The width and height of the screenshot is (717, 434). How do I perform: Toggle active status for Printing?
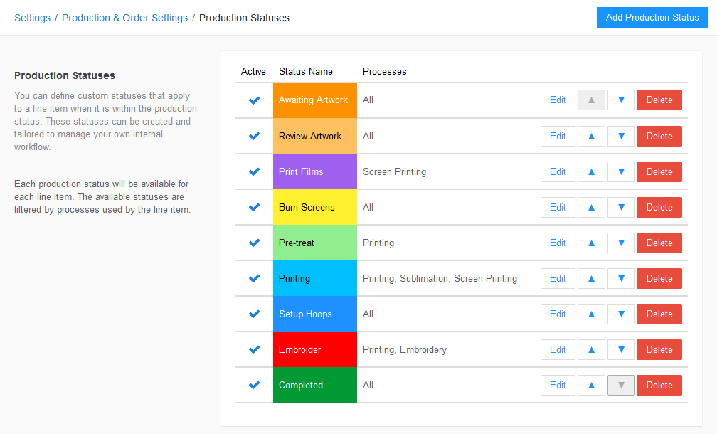coord(254,278)
